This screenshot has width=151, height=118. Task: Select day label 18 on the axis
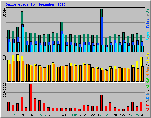coord(84,115)
